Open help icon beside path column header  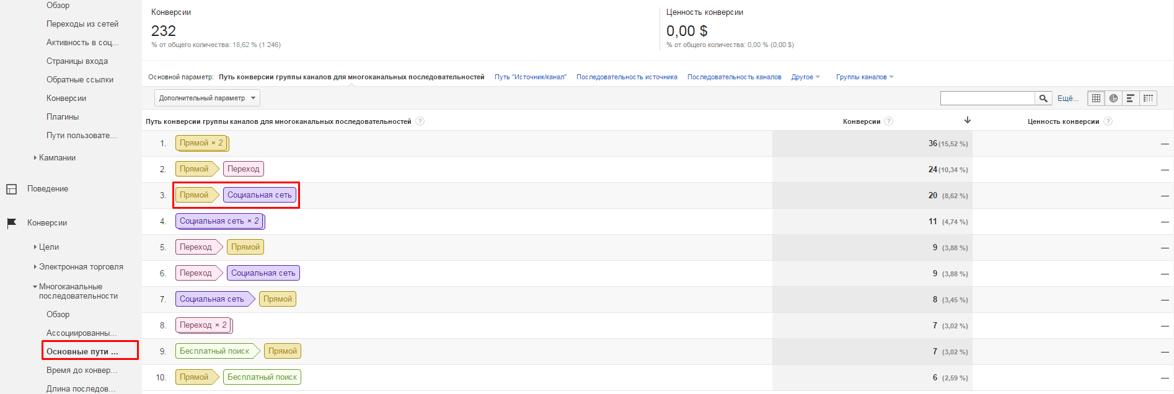pyautogui.click(x=420, y=121)
